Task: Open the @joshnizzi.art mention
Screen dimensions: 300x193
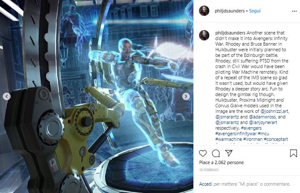Action: [274, 111]
